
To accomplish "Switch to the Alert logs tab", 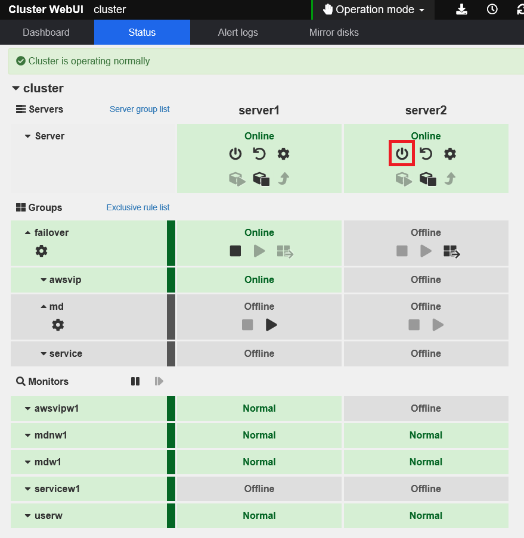I will point(238,32).
